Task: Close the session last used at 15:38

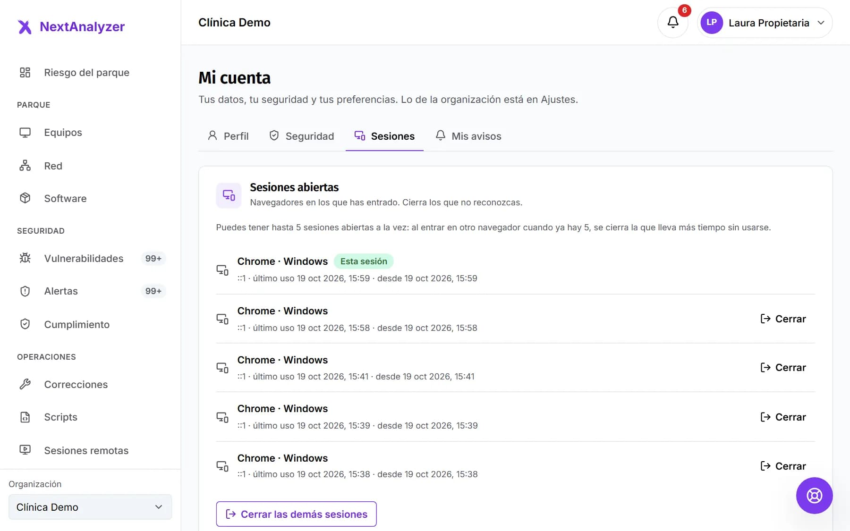Action: click(x=783, y=466)
